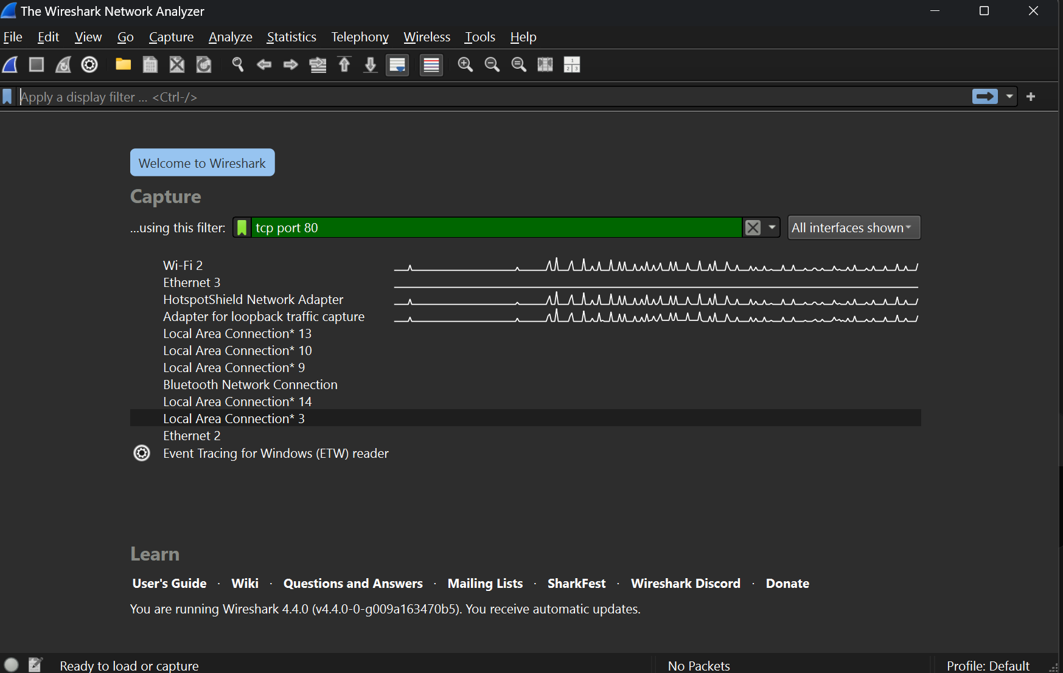The height and width of the screenshot is (673, 1063).
Task: Select Bluetooth Network Connection interface
Action: 526,385
